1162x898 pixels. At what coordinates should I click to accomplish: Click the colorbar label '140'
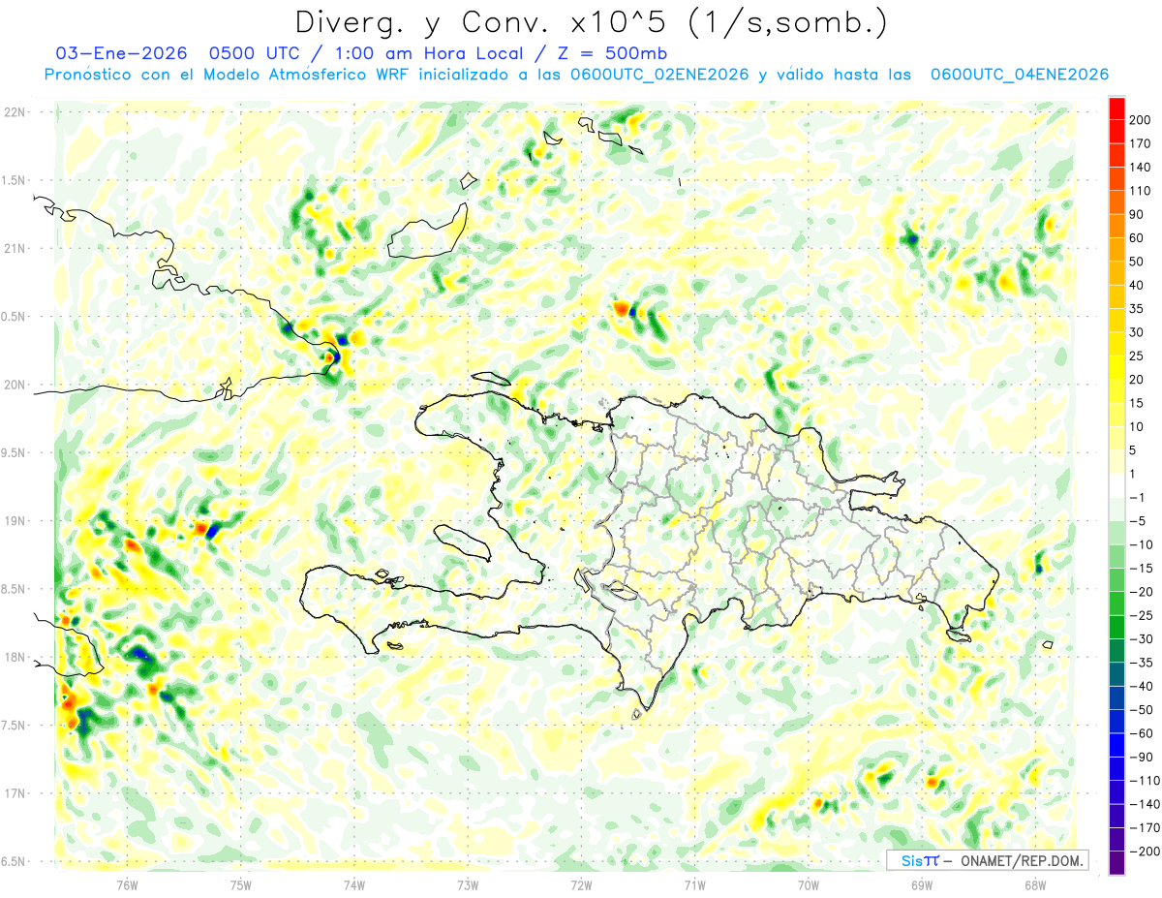coord(1141,168)
